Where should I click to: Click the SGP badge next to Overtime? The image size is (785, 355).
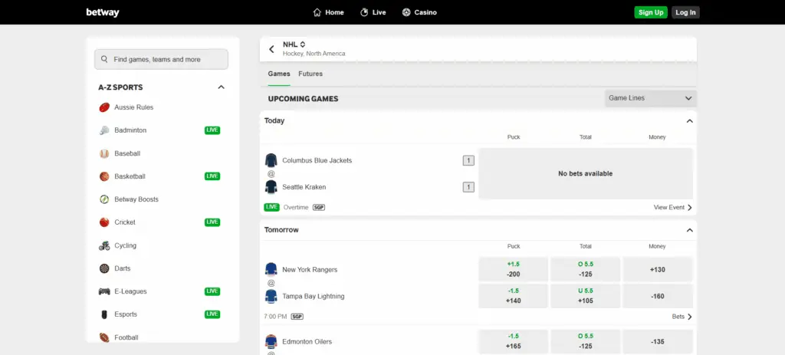point(319,207)
